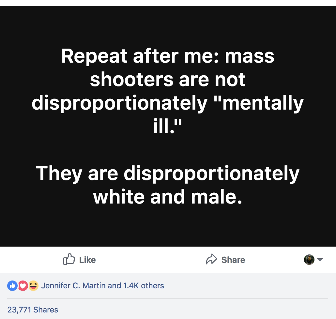This screenshot has height=319, width=336.
Task: Click the small round profile avatar
Action: tap(309, 260)
